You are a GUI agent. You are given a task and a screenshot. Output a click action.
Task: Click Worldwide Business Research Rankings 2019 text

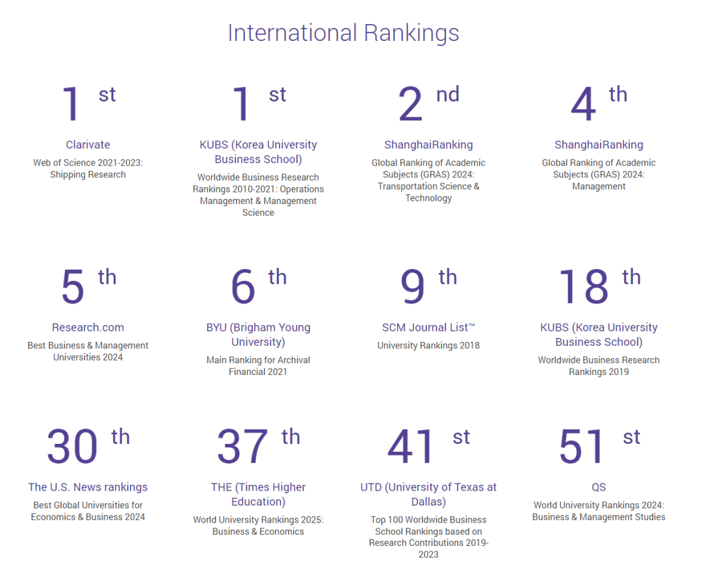click(x=599, y=366)
